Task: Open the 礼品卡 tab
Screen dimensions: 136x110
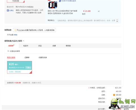Action: pyautogui.click(x=26, y=46)
